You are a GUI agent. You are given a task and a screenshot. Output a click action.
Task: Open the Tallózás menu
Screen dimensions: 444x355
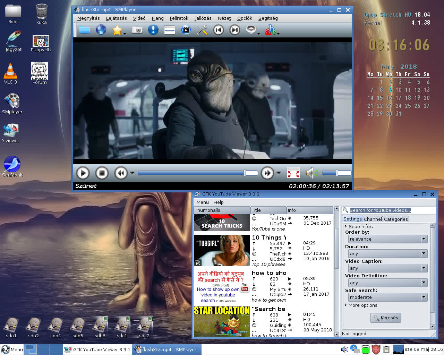click(x=203, y=18)
